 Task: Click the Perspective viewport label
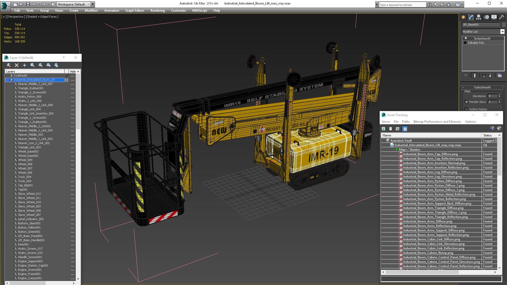pyautogui.click(x=16, y=17)
